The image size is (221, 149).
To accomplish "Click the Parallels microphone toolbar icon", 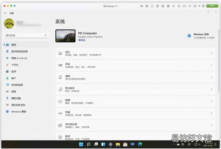I will [x=179, y=6].
